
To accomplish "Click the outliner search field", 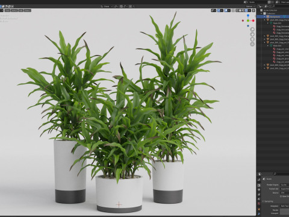I will pyautogui.click(x=280, y=6).
